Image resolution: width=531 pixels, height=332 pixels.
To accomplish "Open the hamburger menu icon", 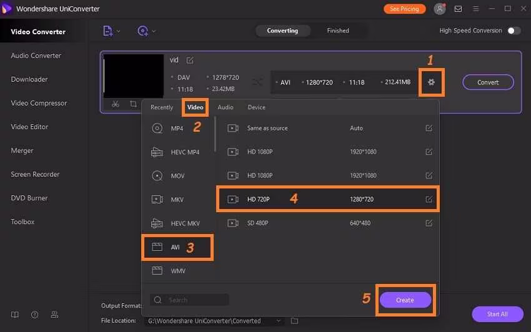I will [476, 9].
